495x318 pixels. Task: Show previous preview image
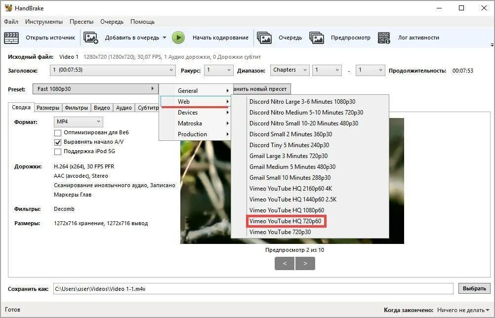(285, 263)
